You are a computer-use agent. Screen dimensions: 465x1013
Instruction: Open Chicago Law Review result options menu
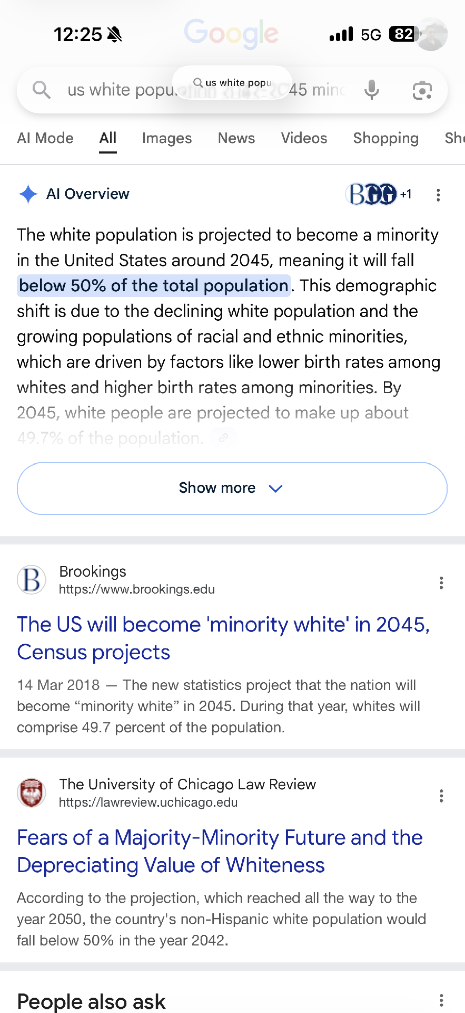441,796
